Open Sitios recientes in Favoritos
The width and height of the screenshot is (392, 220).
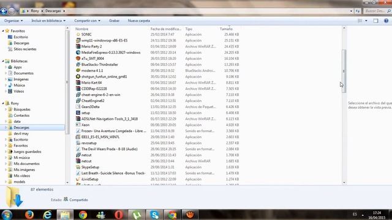pyautogui.click(x=25, y=49)
